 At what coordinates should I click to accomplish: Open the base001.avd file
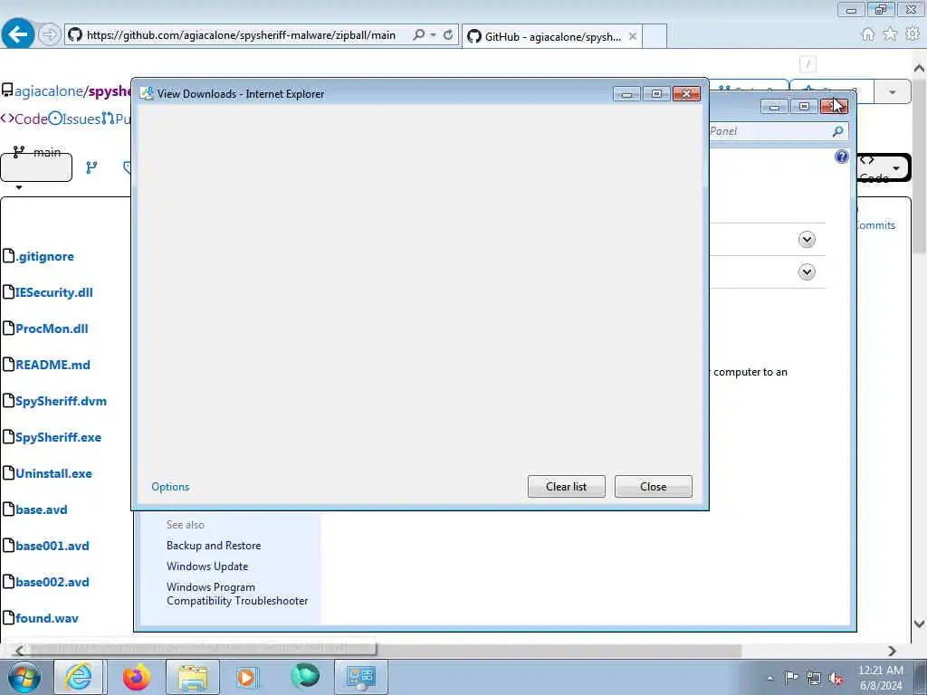point(53,546)
